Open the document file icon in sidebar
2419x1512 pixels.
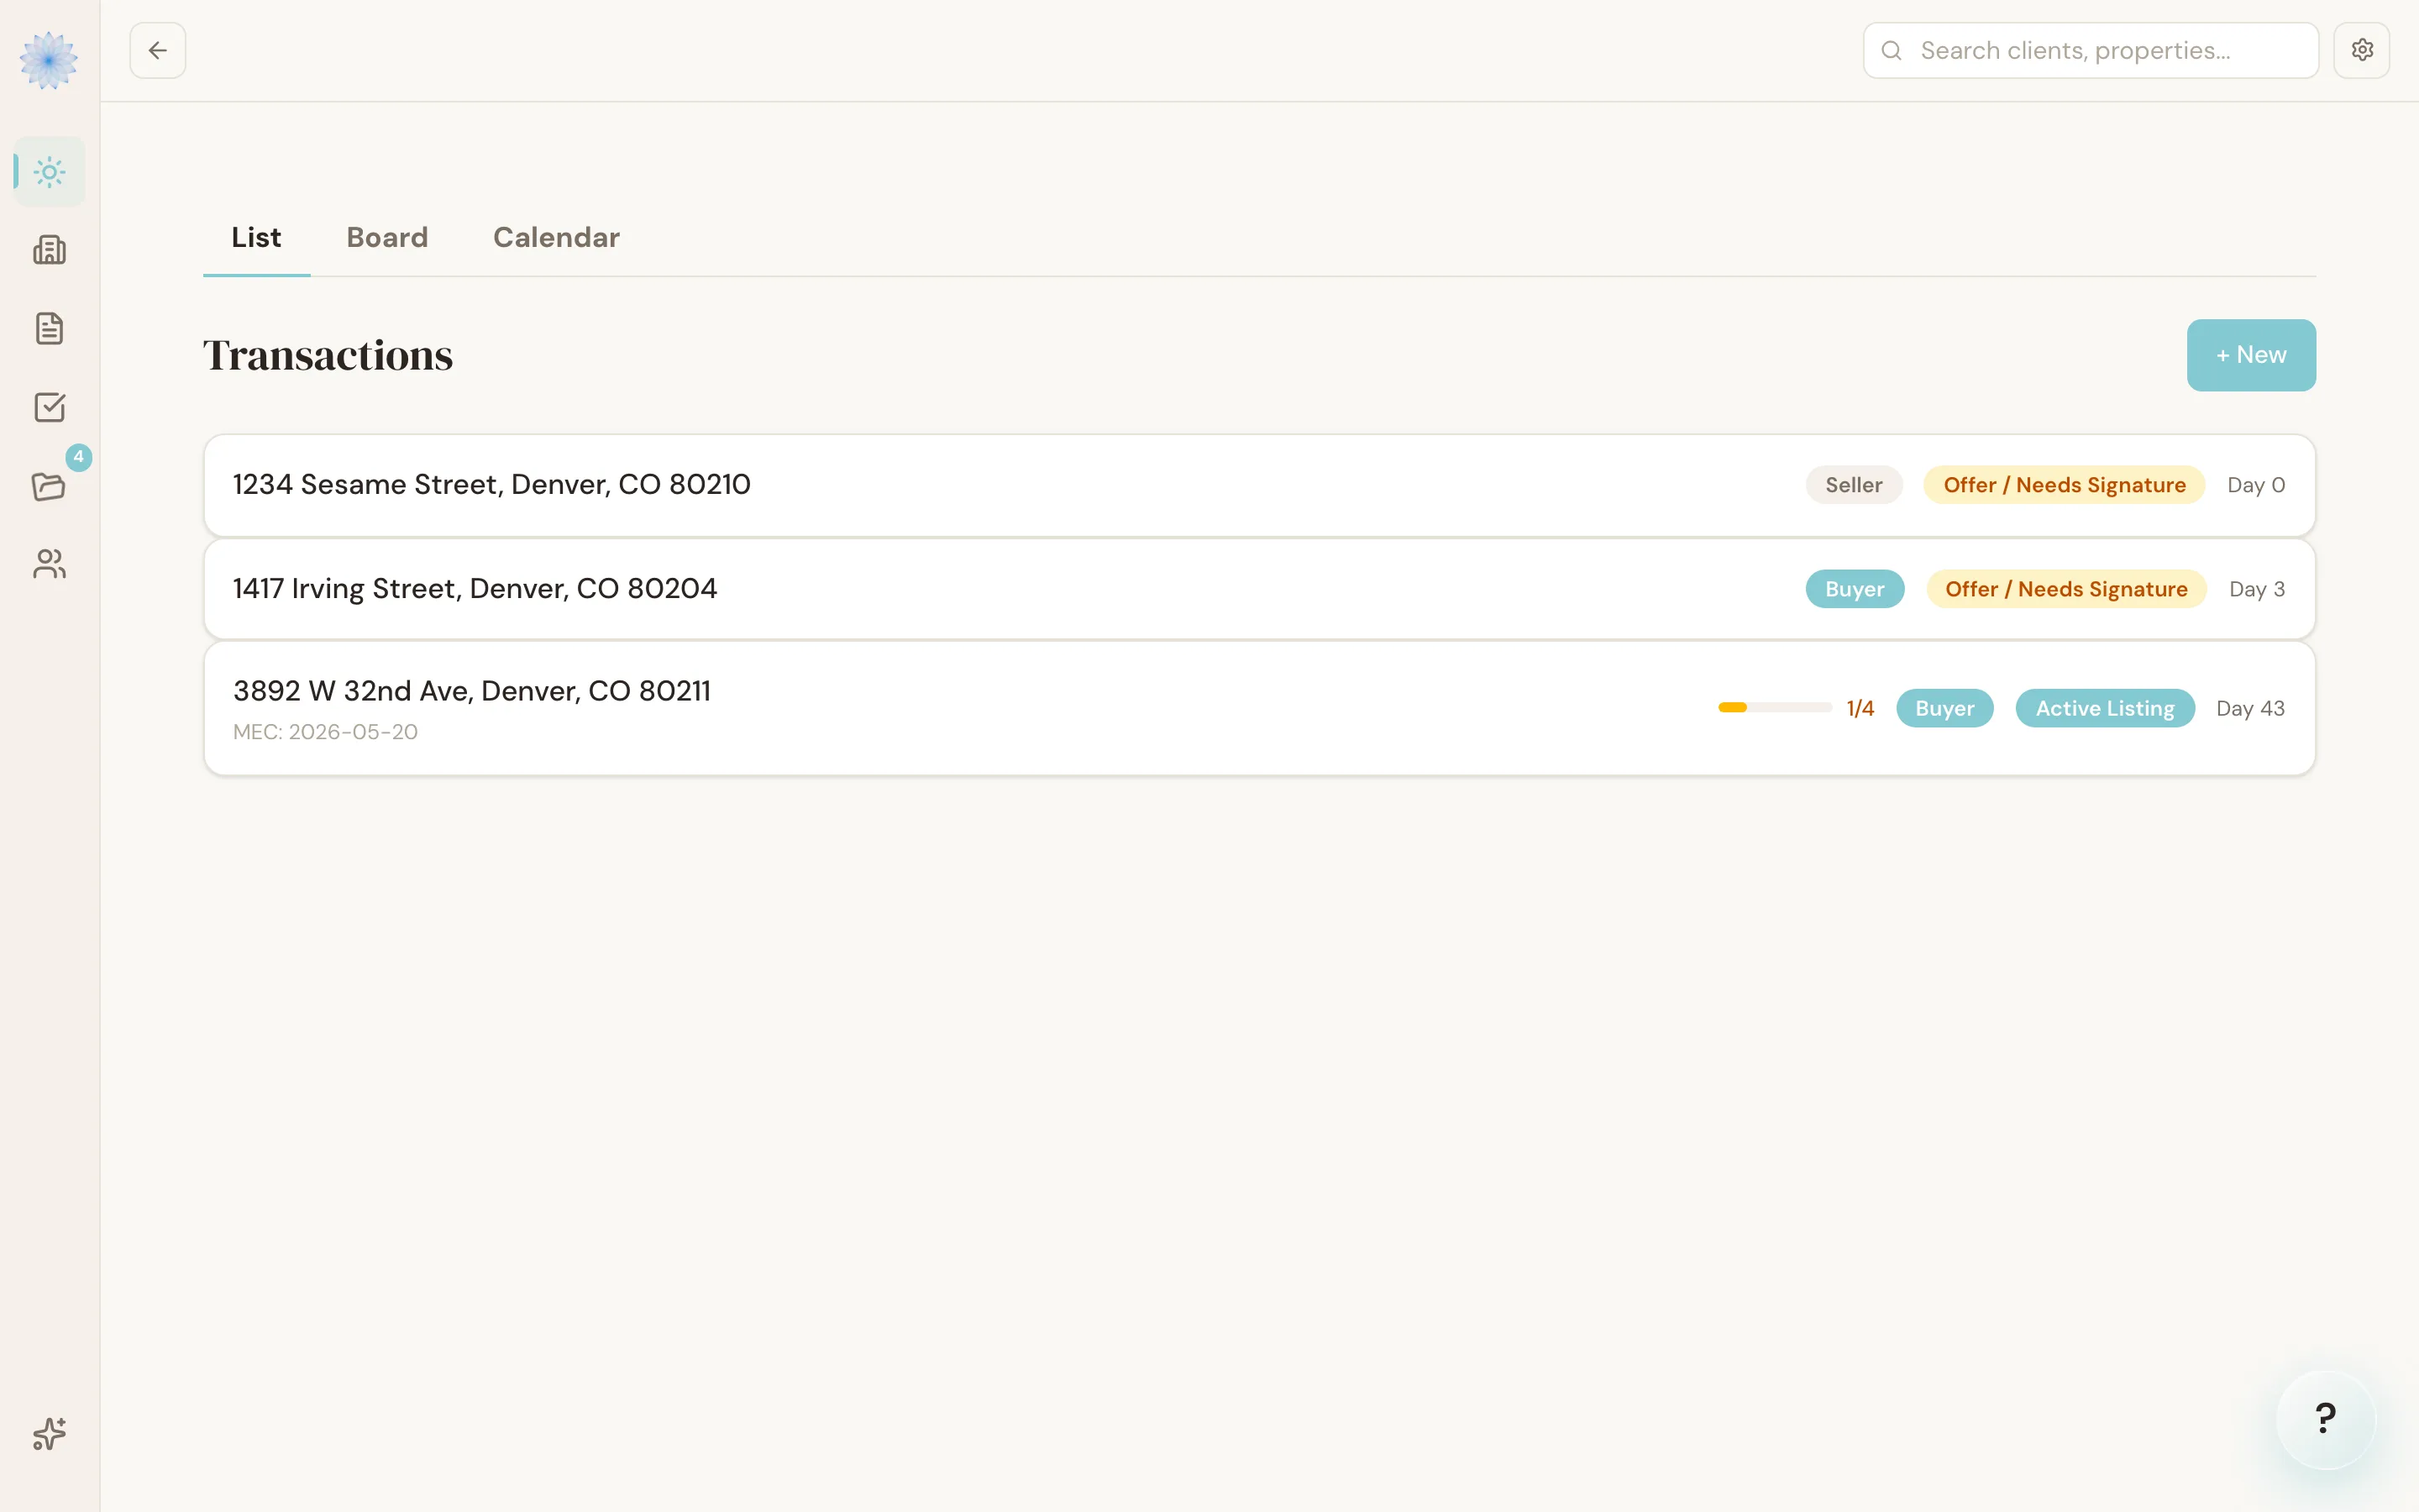pyautogui.click(x=49, y=328)
